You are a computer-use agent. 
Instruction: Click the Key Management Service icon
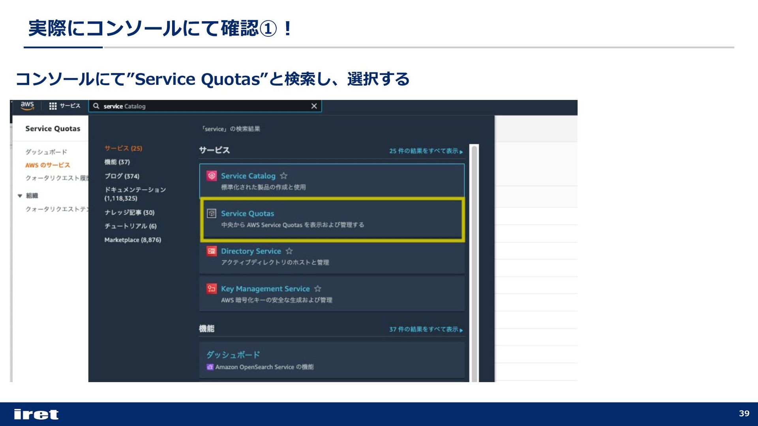(x=212, y=289)
